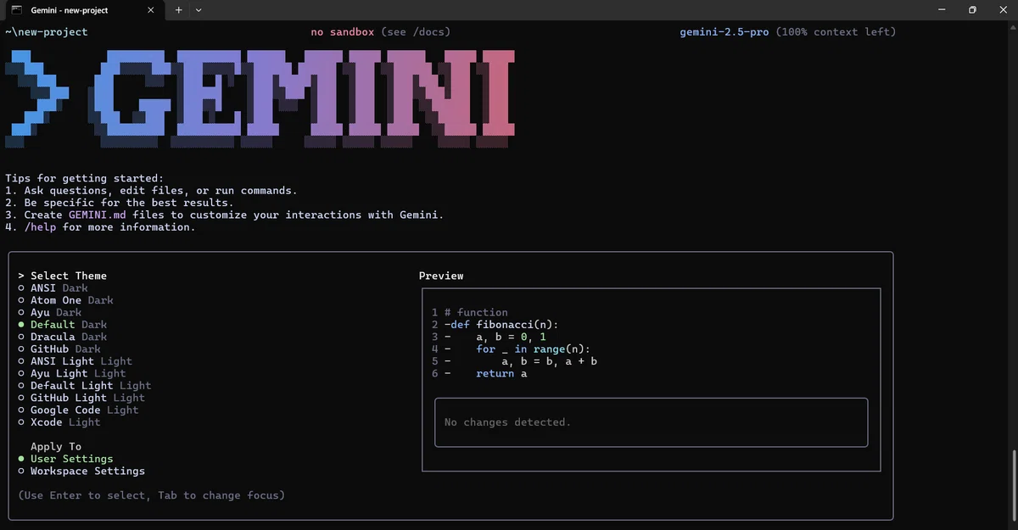
Task: Select the Default Light theme
Action: pyautogui.click(x=84, y=386)
